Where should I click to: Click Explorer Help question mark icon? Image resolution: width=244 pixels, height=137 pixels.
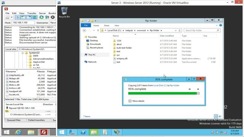tap(221, 25)
